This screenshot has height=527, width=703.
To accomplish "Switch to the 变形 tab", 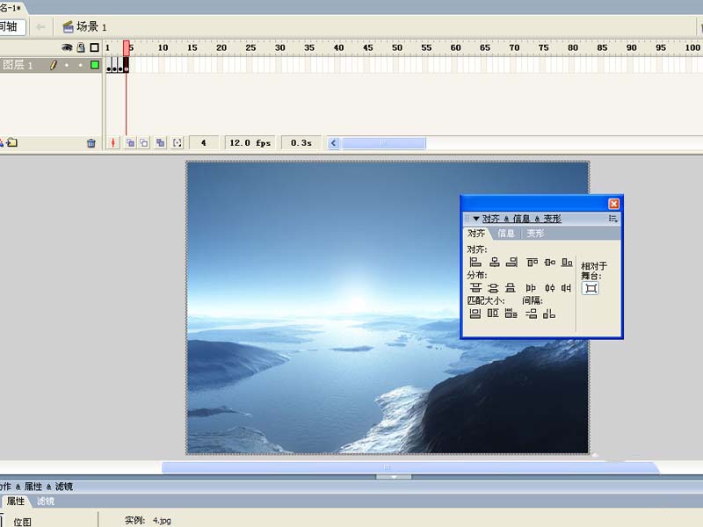I will (x=535, y=234).
